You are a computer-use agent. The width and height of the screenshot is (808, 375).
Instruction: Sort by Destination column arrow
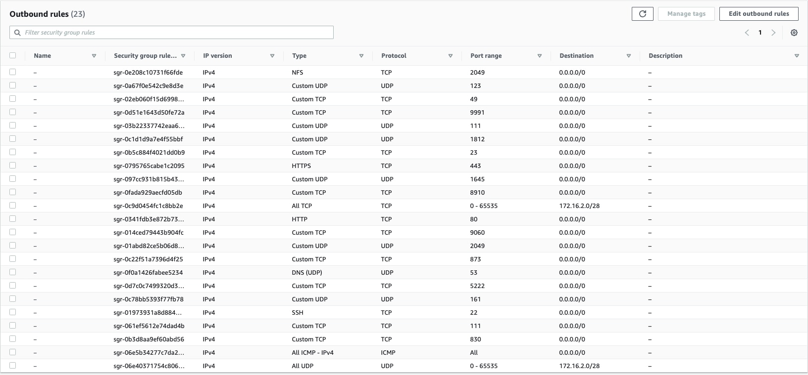629,56
